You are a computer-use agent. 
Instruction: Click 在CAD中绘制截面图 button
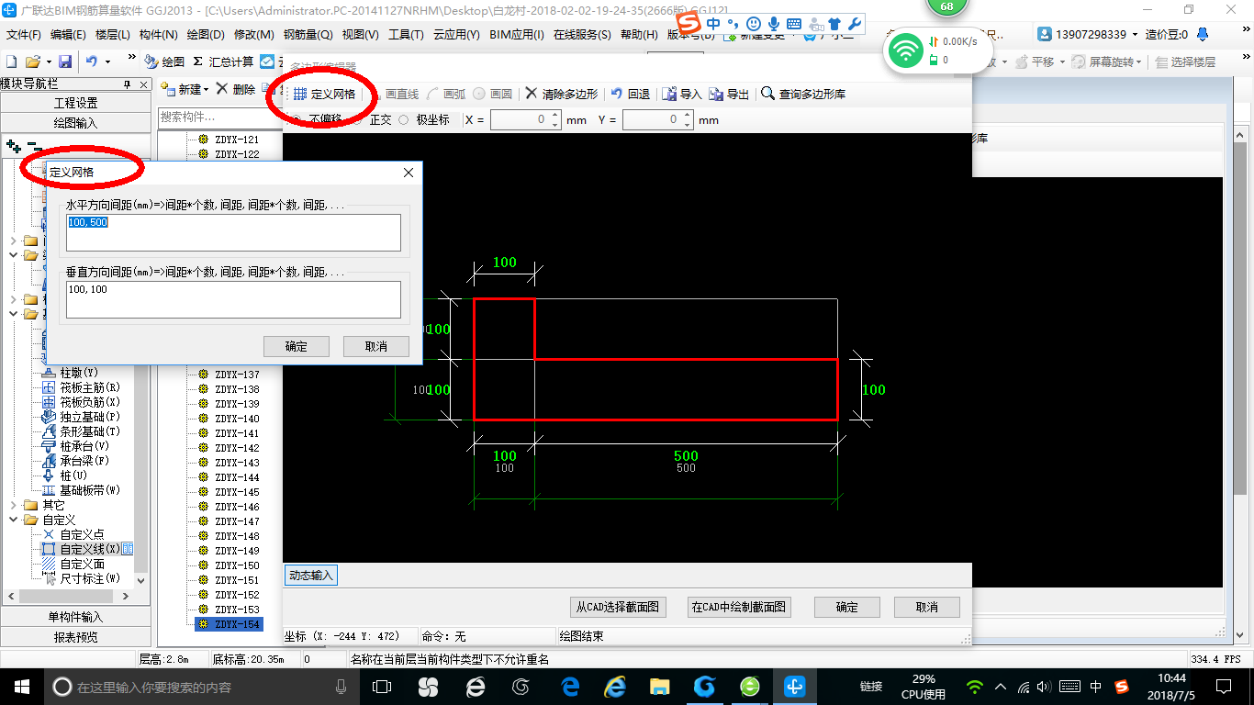tap(739, 607)
